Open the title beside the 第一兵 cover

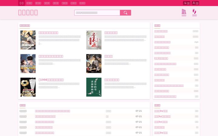pos(108,56)
